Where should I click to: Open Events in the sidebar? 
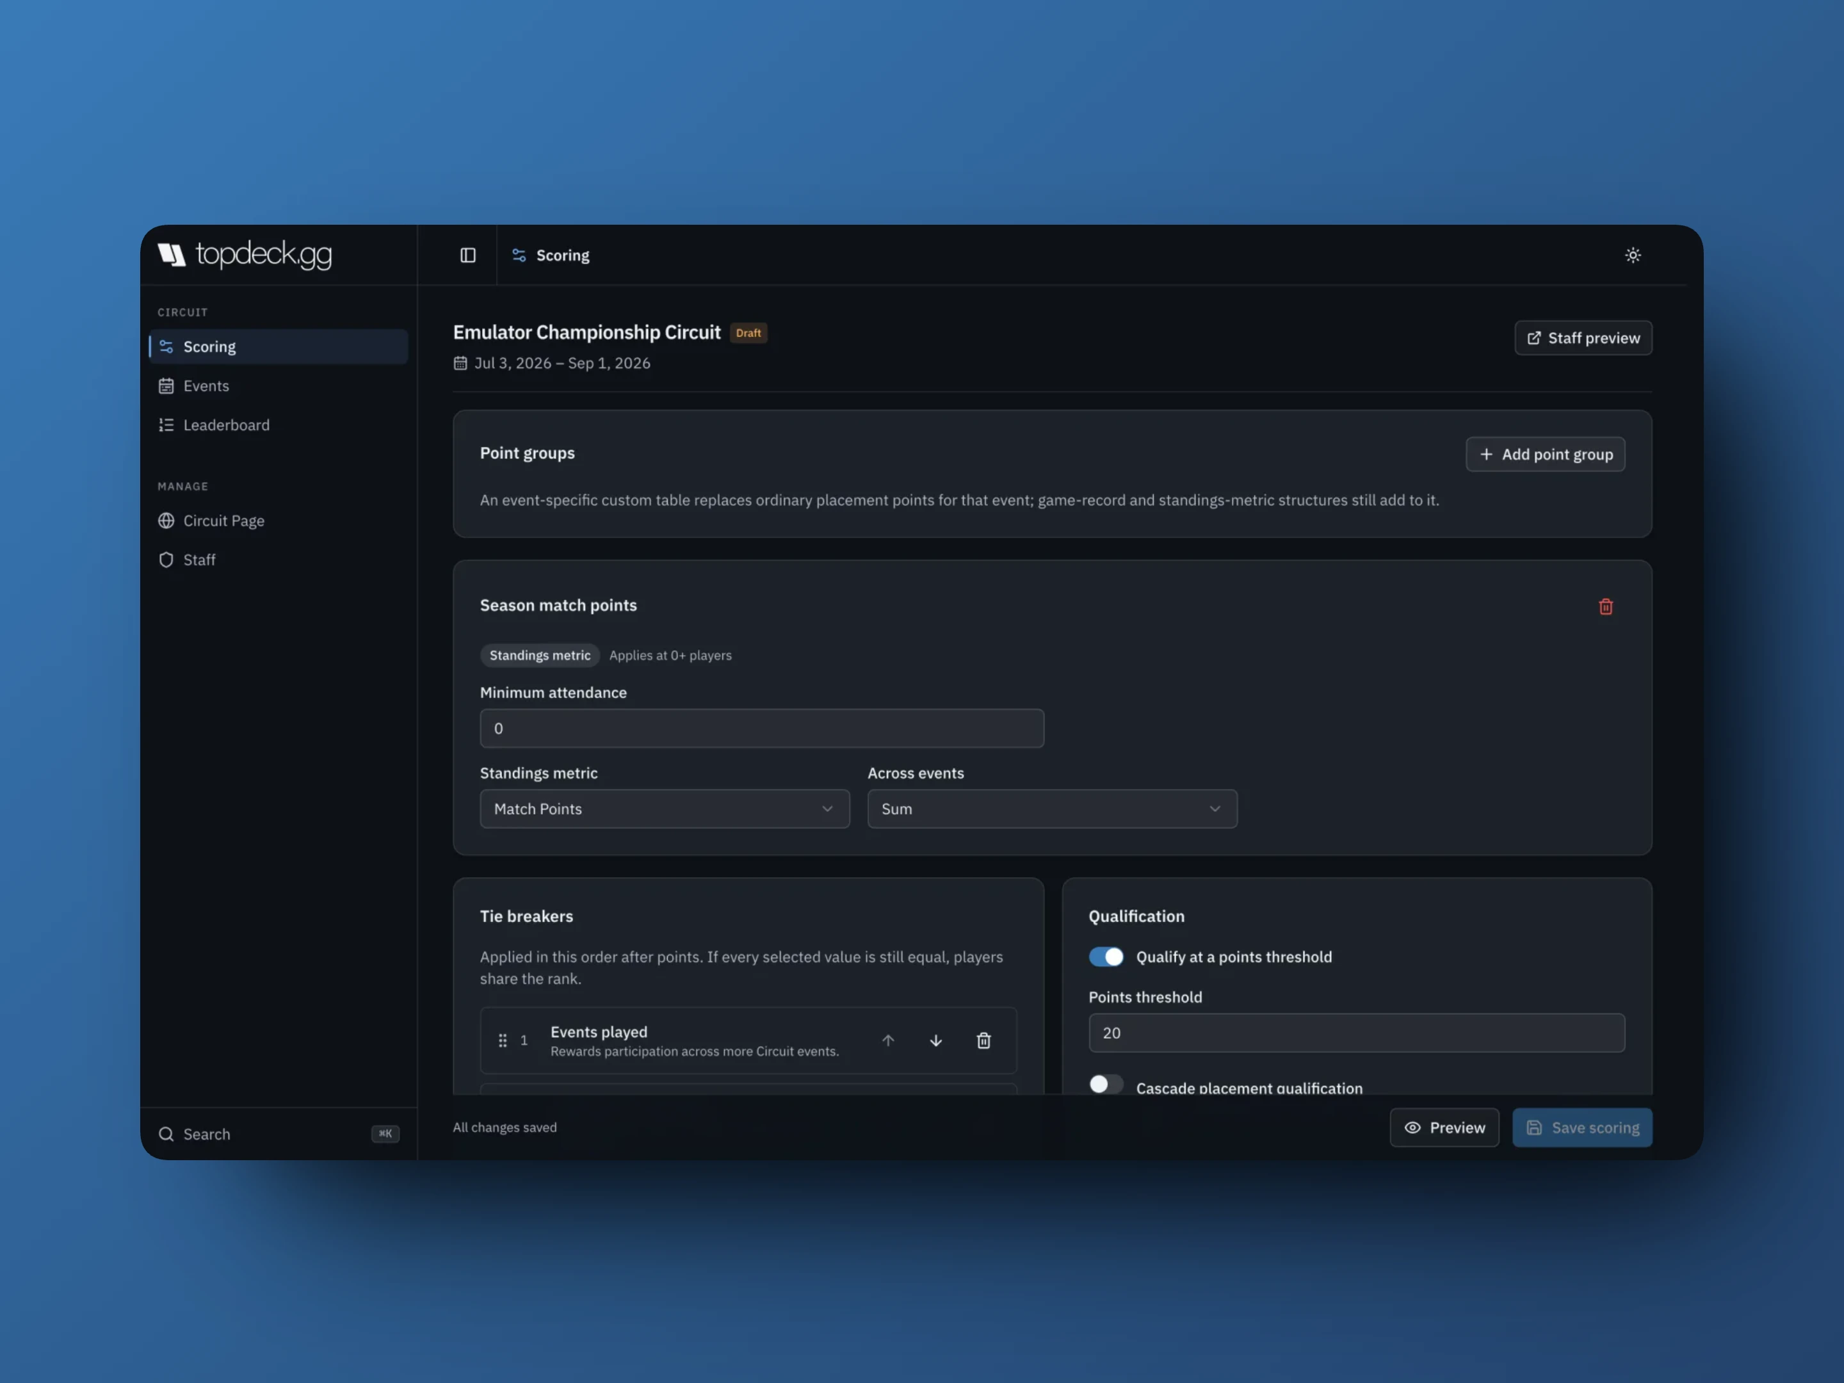click(279, 386)
